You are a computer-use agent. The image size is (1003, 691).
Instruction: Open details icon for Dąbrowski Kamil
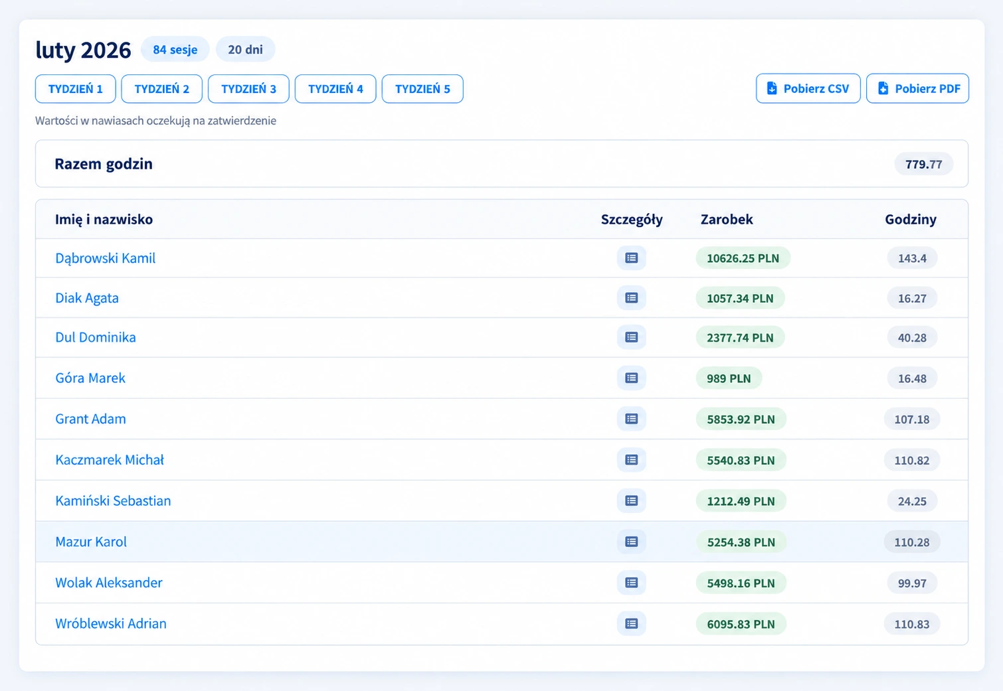pos(631,258)
